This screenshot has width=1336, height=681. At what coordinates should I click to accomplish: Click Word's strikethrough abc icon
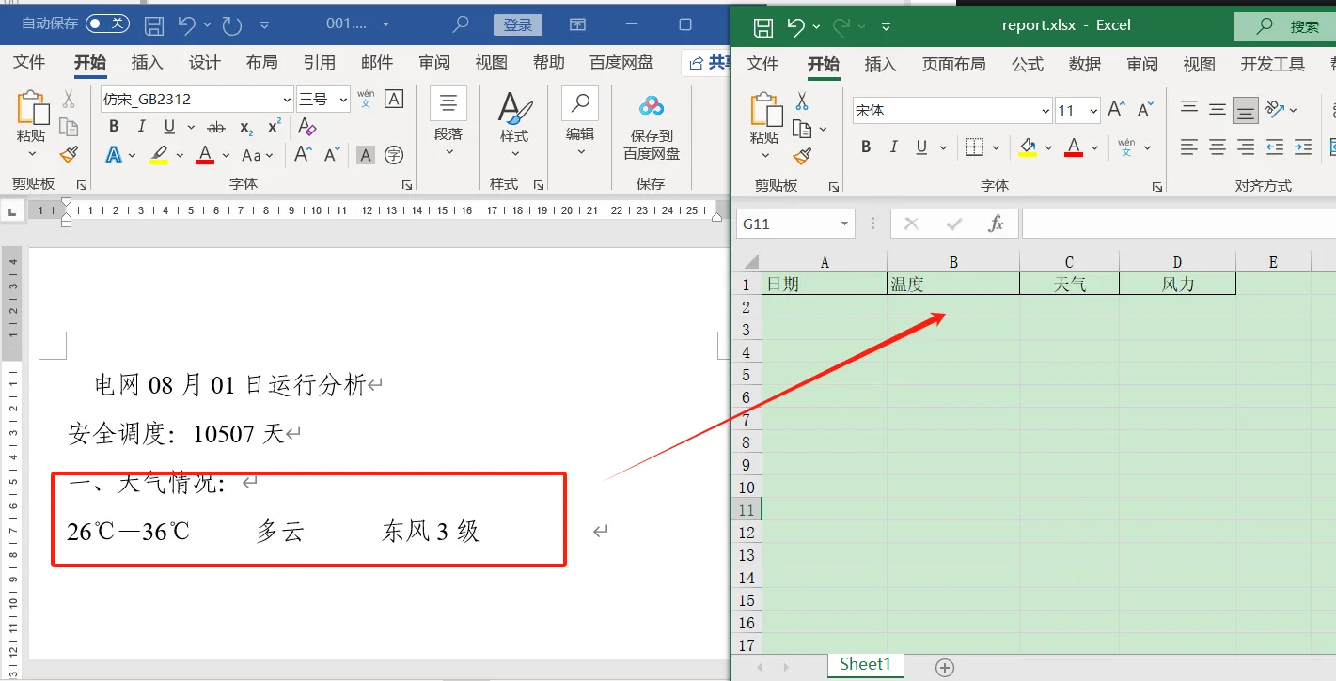coord(216,127)
